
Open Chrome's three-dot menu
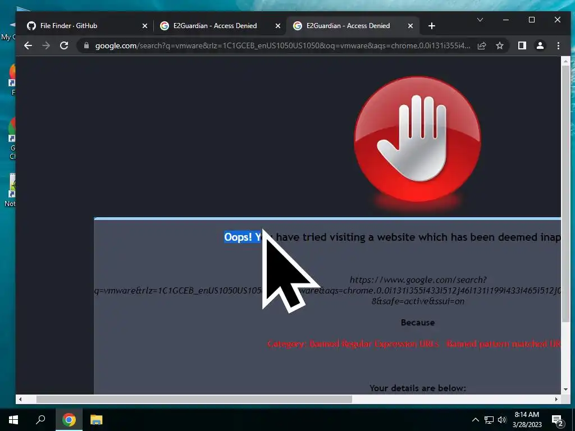point(558,45)
